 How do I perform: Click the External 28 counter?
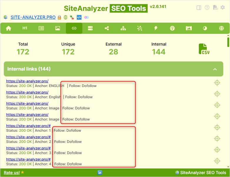click(x=114, y=49)
